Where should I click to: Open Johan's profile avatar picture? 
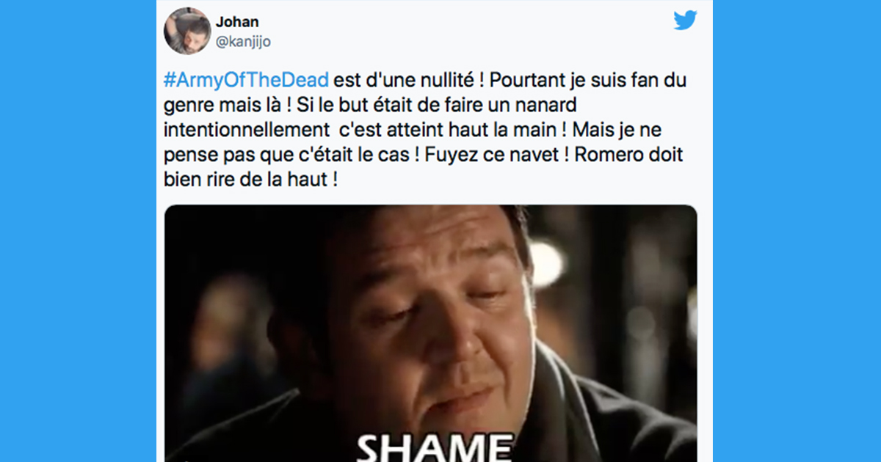(187, 31)
